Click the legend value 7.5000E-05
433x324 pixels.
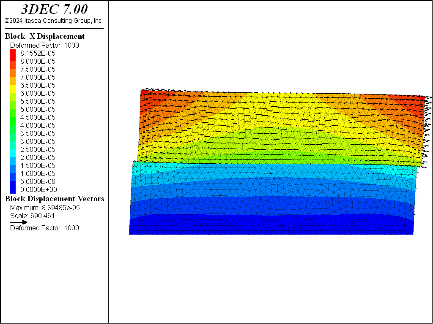coord(38,69)
